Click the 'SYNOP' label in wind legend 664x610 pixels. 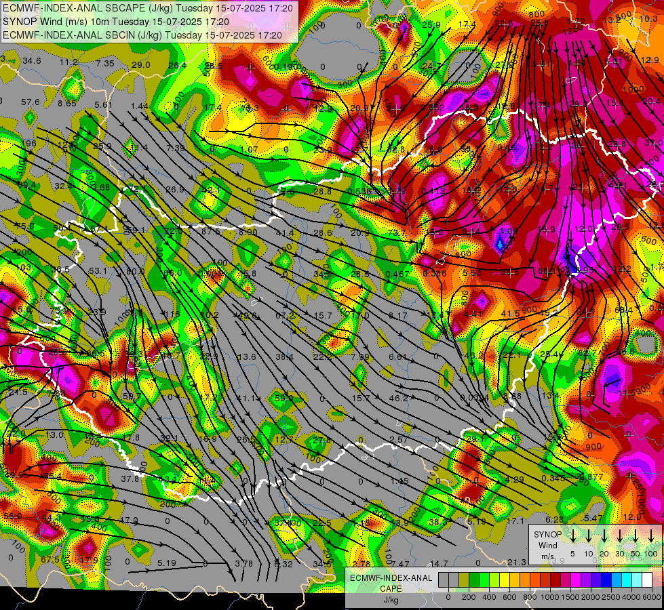547,535
